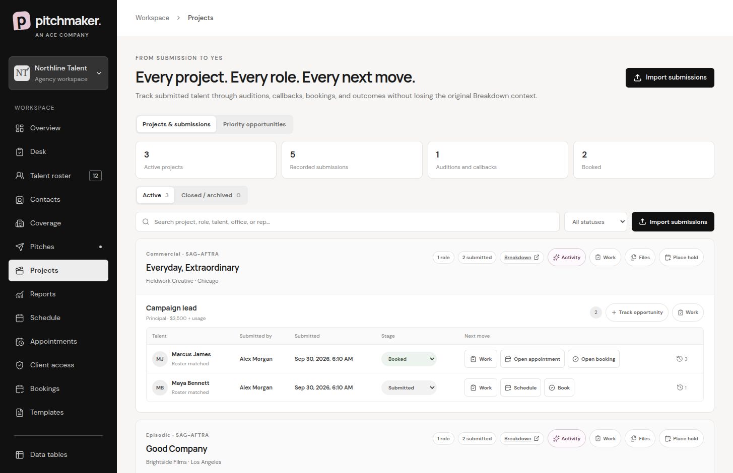The width and height of the screenshot is (733, 473).
Task: Open Activity for Everyday, Extraordinary
Action: pos(567,257)
